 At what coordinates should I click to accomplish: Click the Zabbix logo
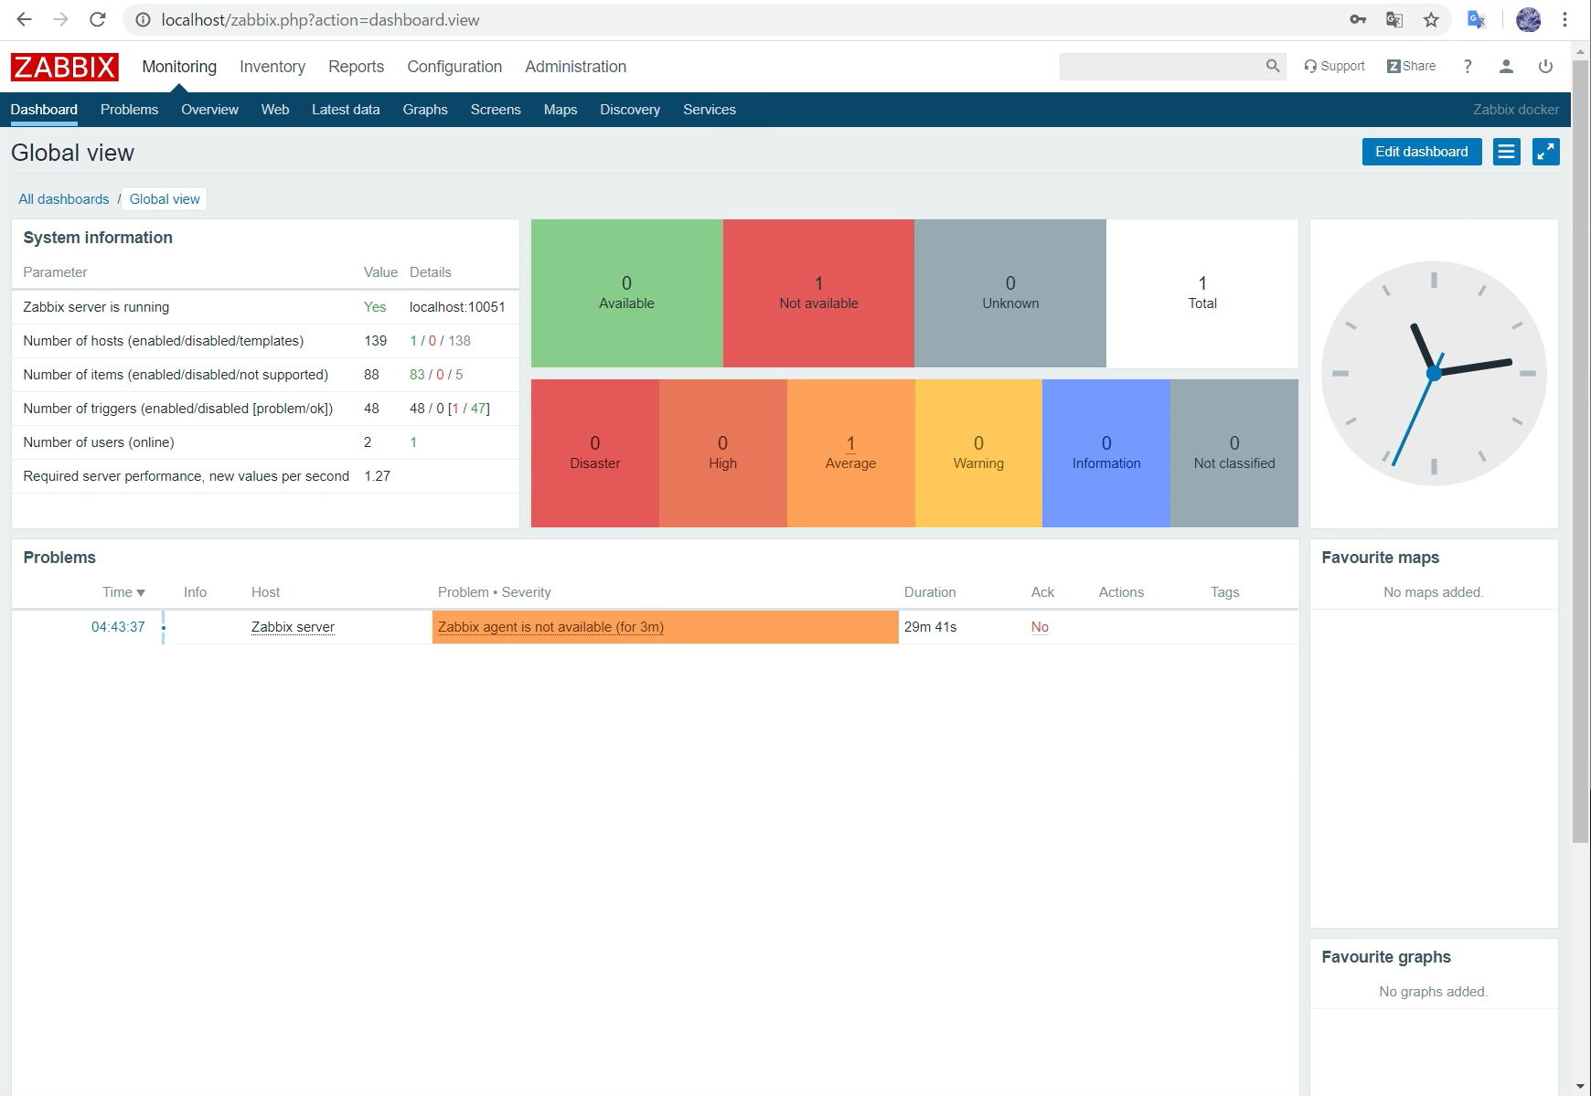64,67
